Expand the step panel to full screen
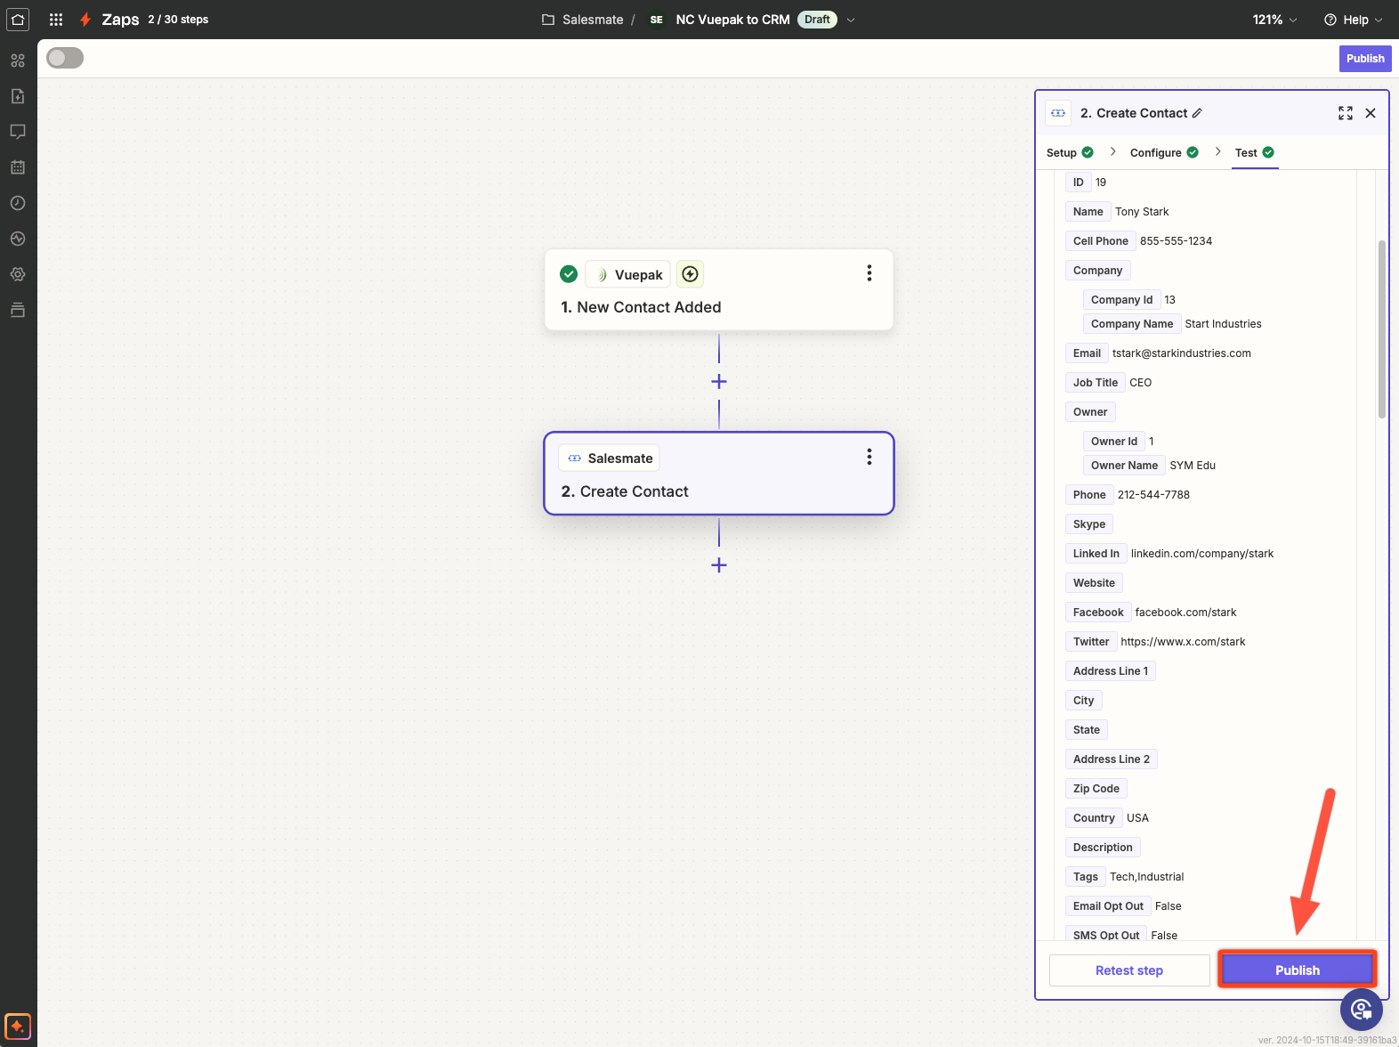The height and width of the screenshot is (1047, 1399). 1345,113
